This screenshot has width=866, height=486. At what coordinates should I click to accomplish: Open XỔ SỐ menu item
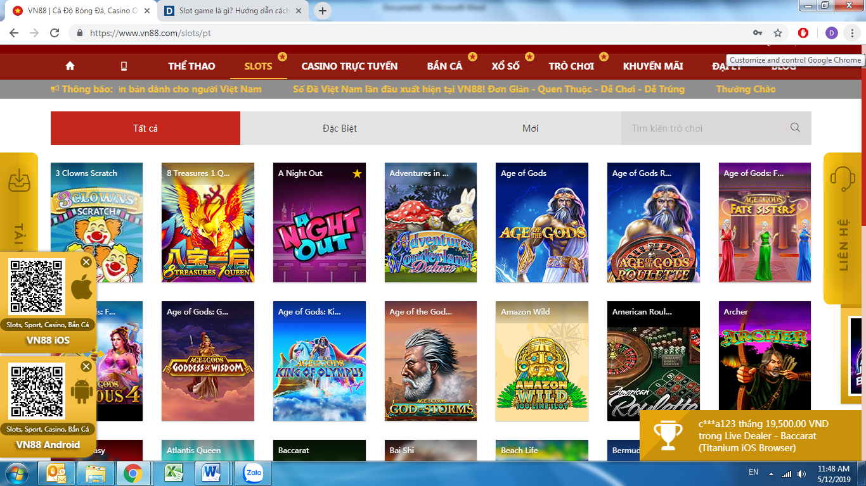505,66
